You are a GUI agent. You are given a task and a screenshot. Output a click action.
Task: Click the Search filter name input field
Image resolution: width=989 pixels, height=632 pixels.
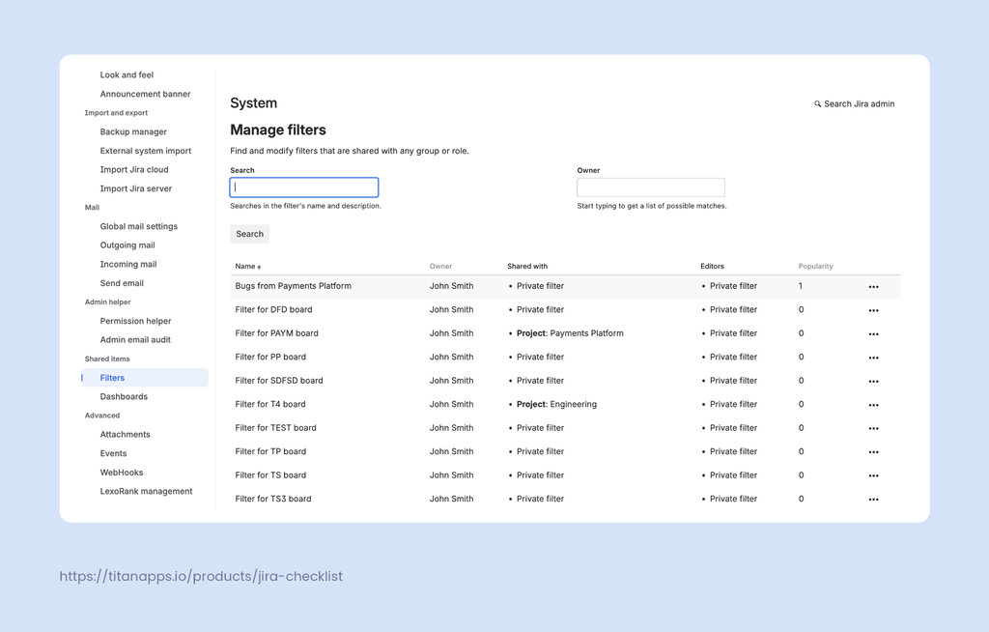pyautogui.click(x=304, y=187)
